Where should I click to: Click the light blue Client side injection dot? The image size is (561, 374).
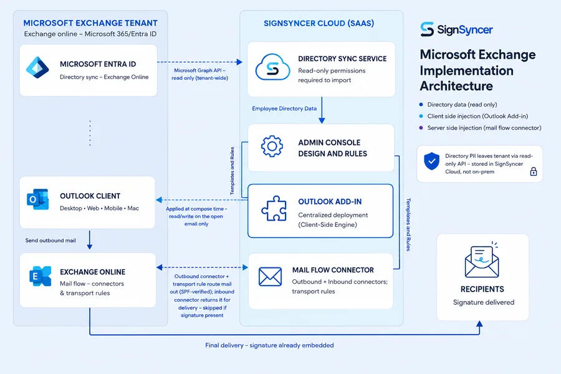coord(421,116)
